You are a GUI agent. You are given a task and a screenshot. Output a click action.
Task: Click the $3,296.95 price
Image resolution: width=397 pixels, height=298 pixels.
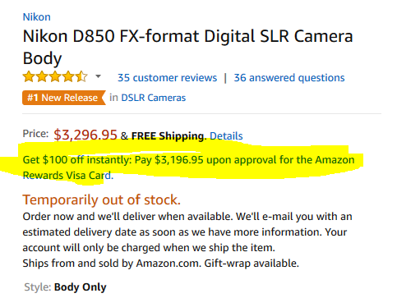tap(85, 135)
